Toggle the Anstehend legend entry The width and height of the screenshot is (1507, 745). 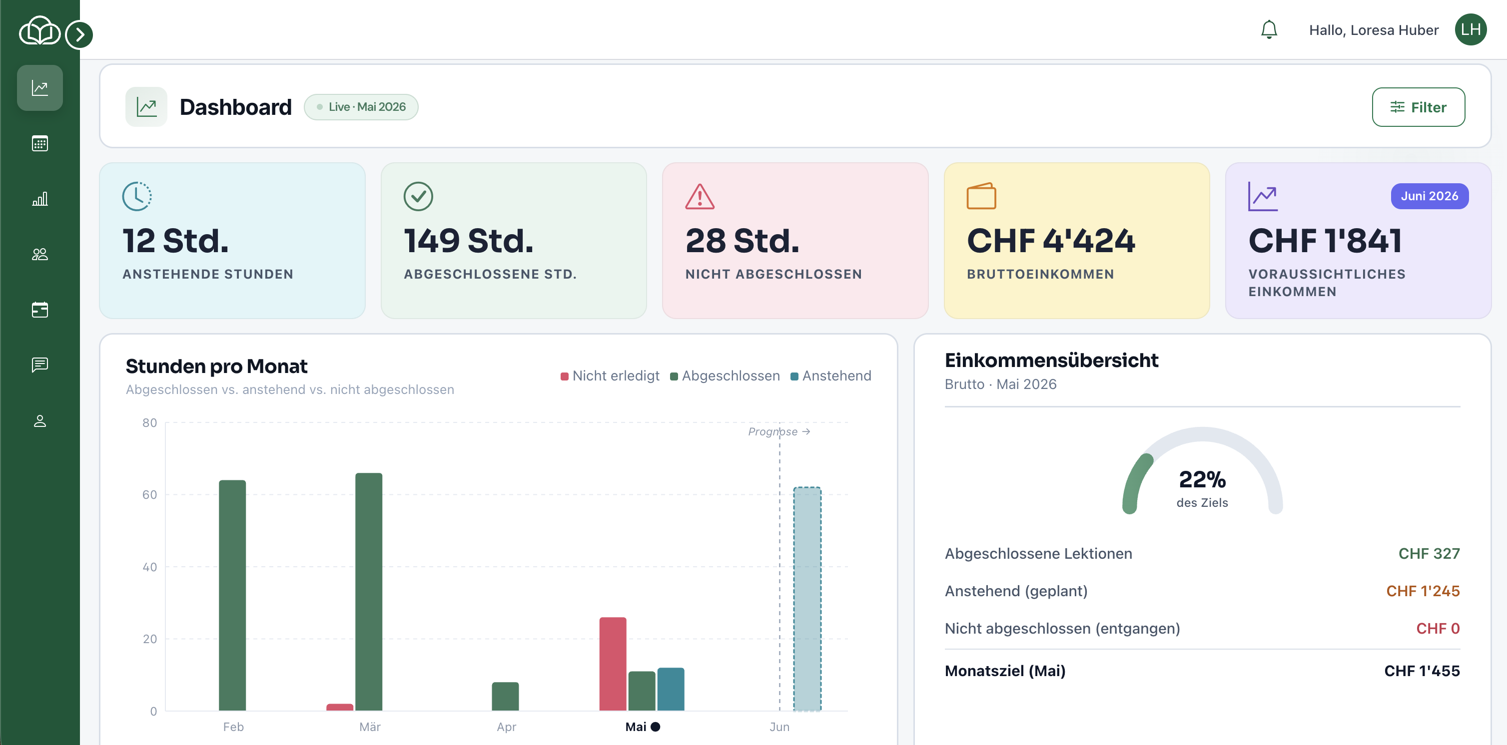[831, 376]
